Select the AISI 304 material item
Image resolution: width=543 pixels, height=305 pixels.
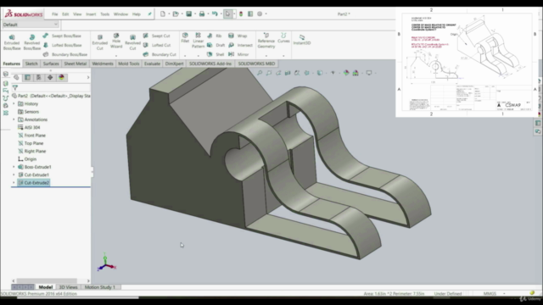pos(29,127)
